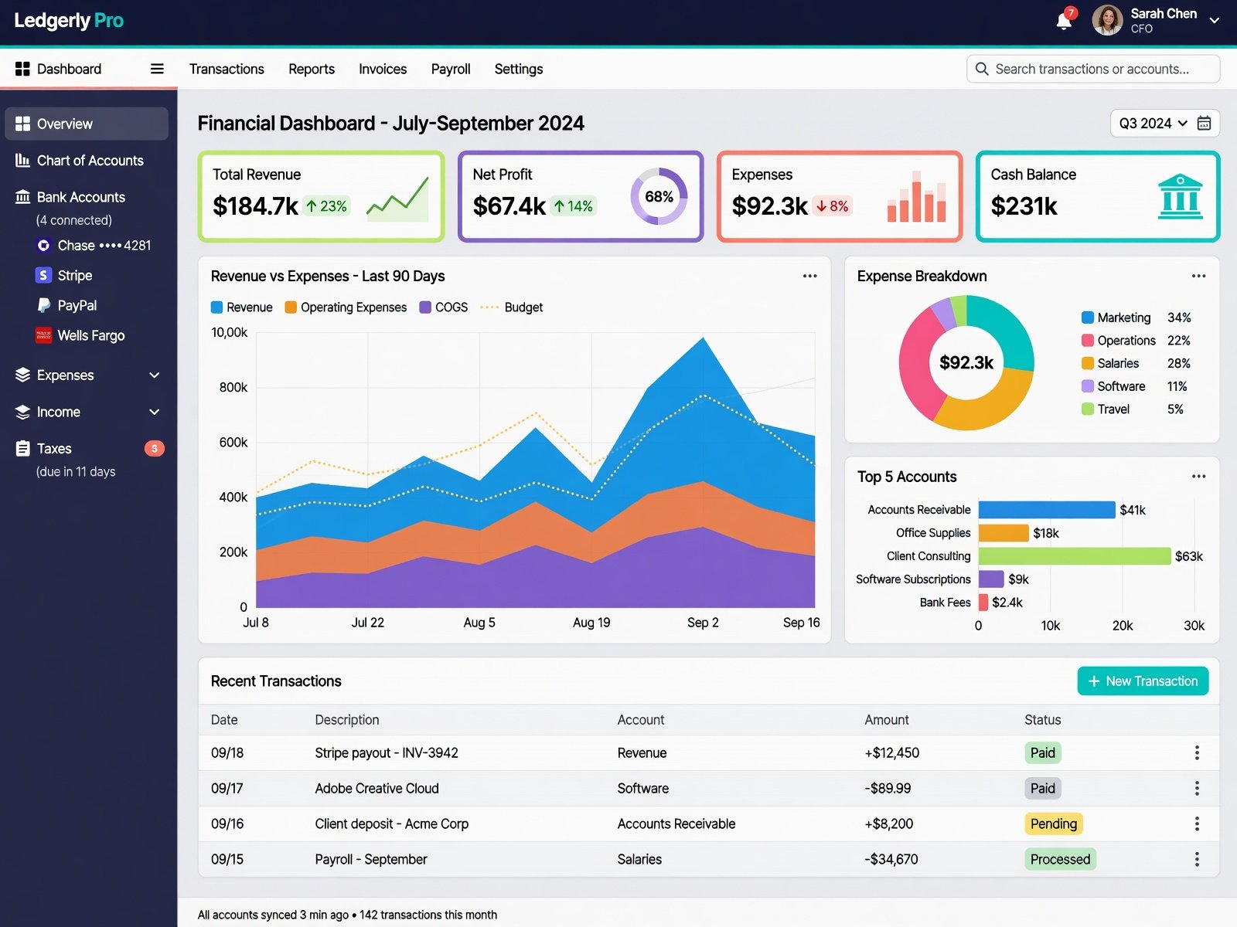1237x927 pixels.
Task: Open row actions for Stripe payout transaction
Action: [x=1197, y=752]
